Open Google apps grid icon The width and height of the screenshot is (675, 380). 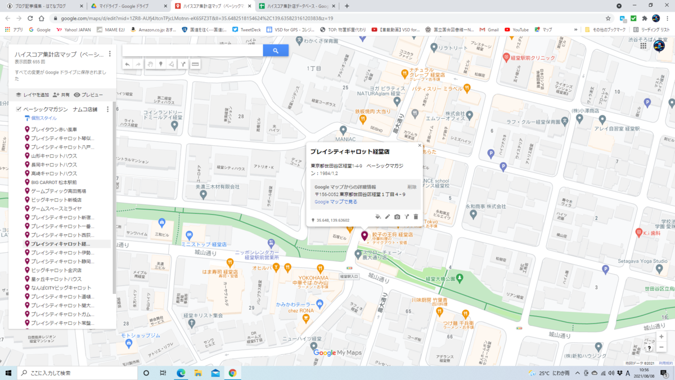point(643,46)
